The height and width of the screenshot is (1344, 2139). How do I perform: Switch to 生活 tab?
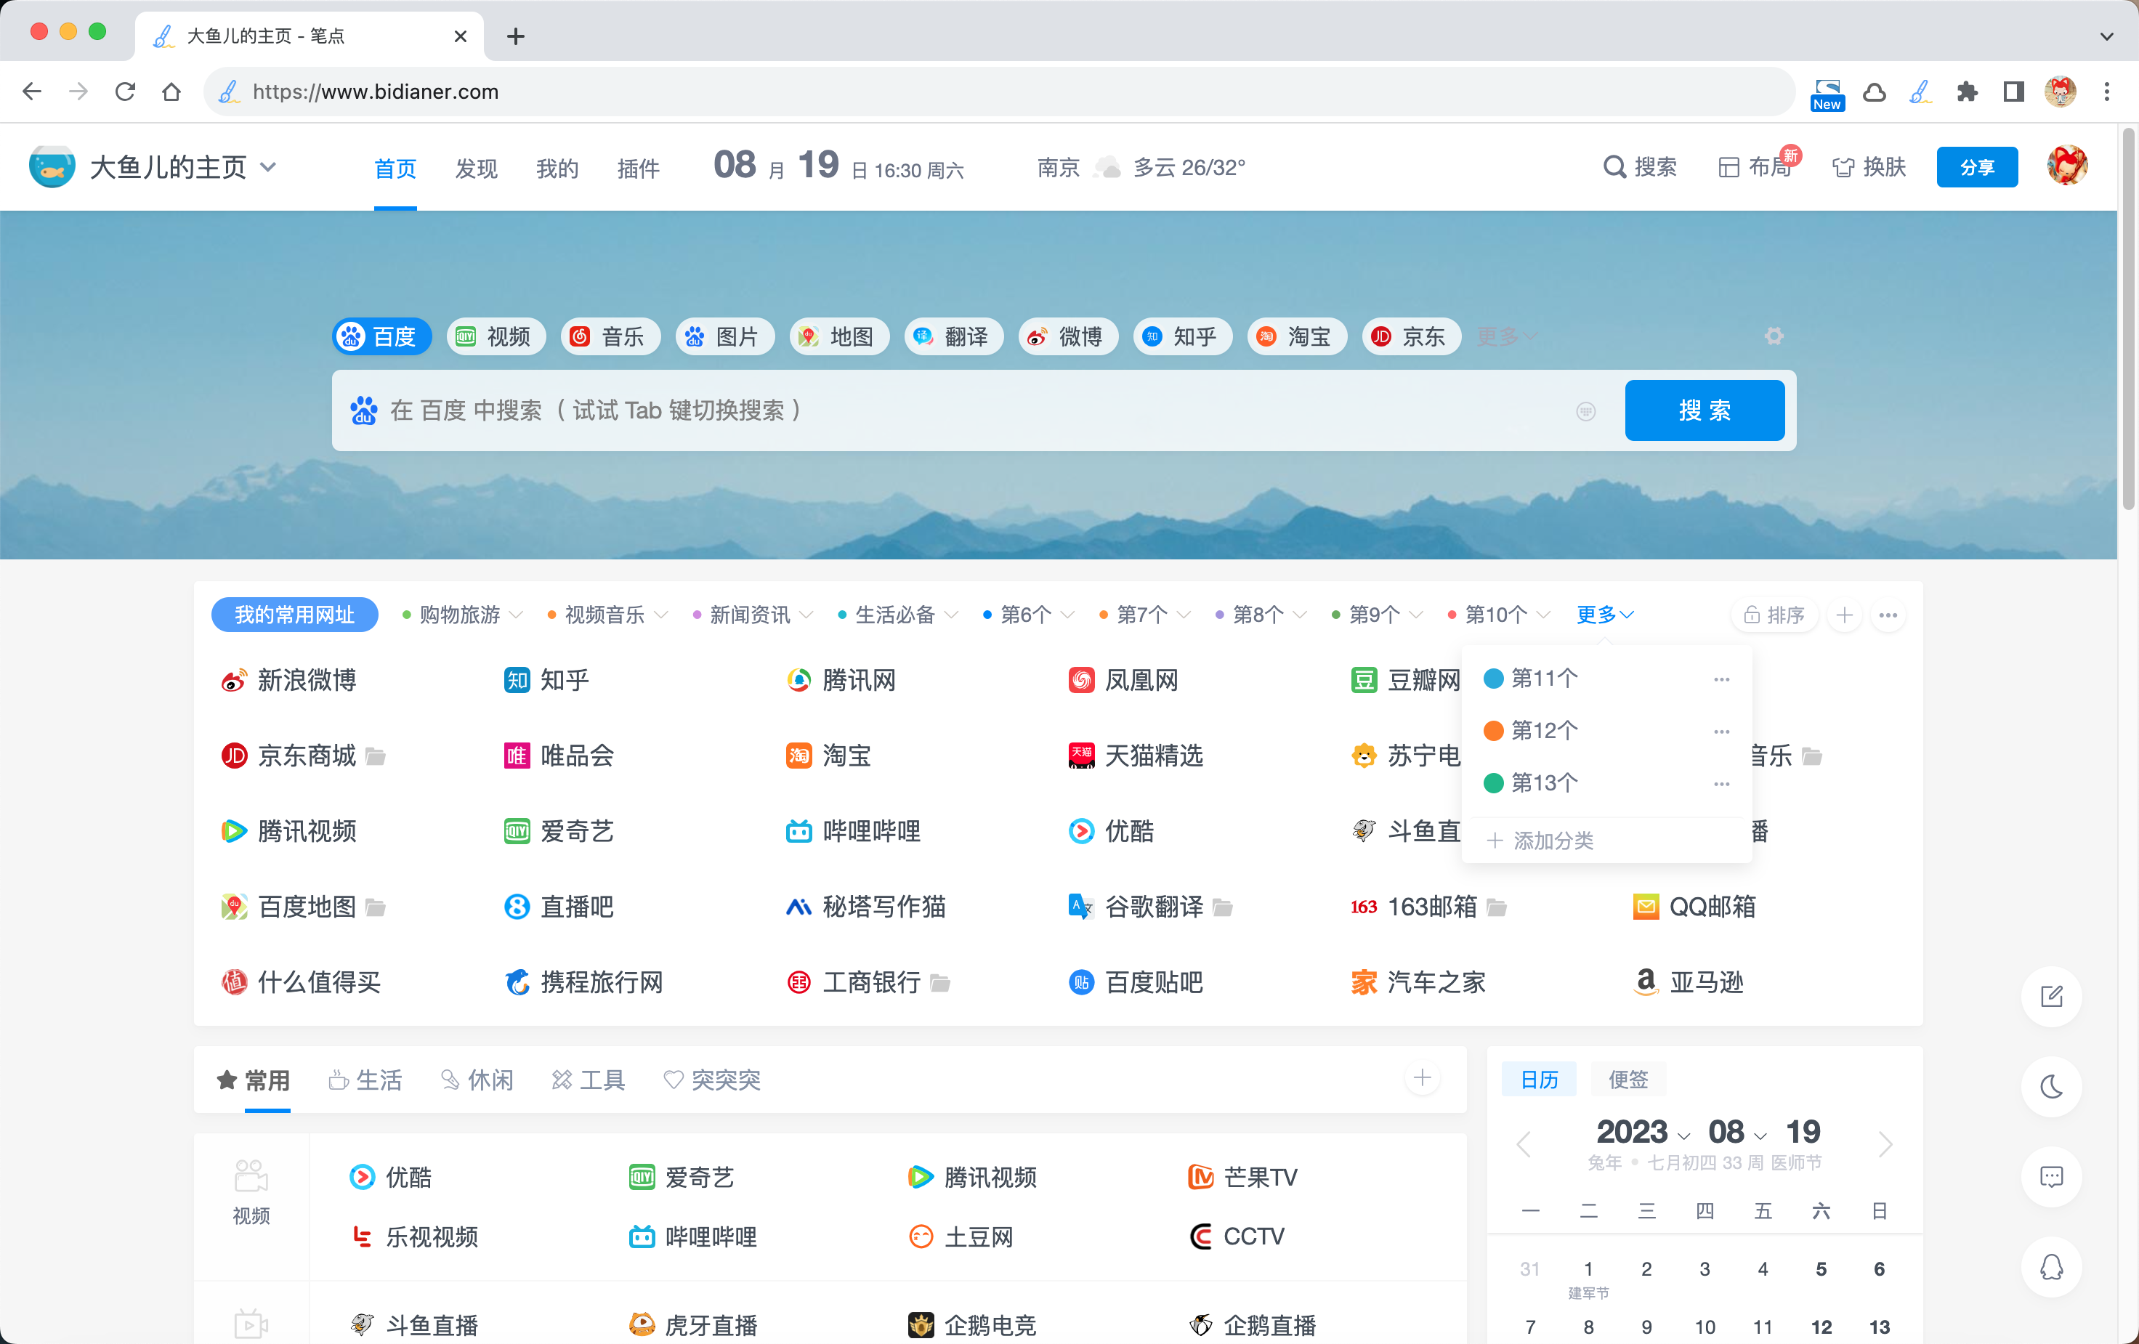pos(365,1080)
